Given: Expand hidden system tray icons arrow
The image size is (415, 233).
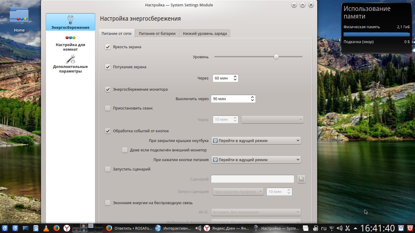Looking at the screenshot, I should coord(355,228).
